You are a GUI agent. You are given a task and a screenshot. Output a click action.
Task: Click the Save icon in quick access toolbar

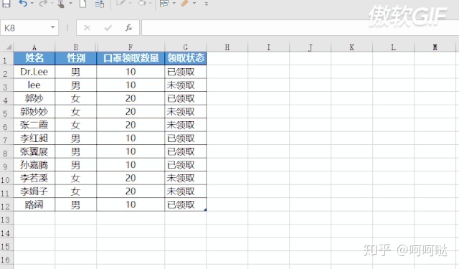(x=6, y=4)
